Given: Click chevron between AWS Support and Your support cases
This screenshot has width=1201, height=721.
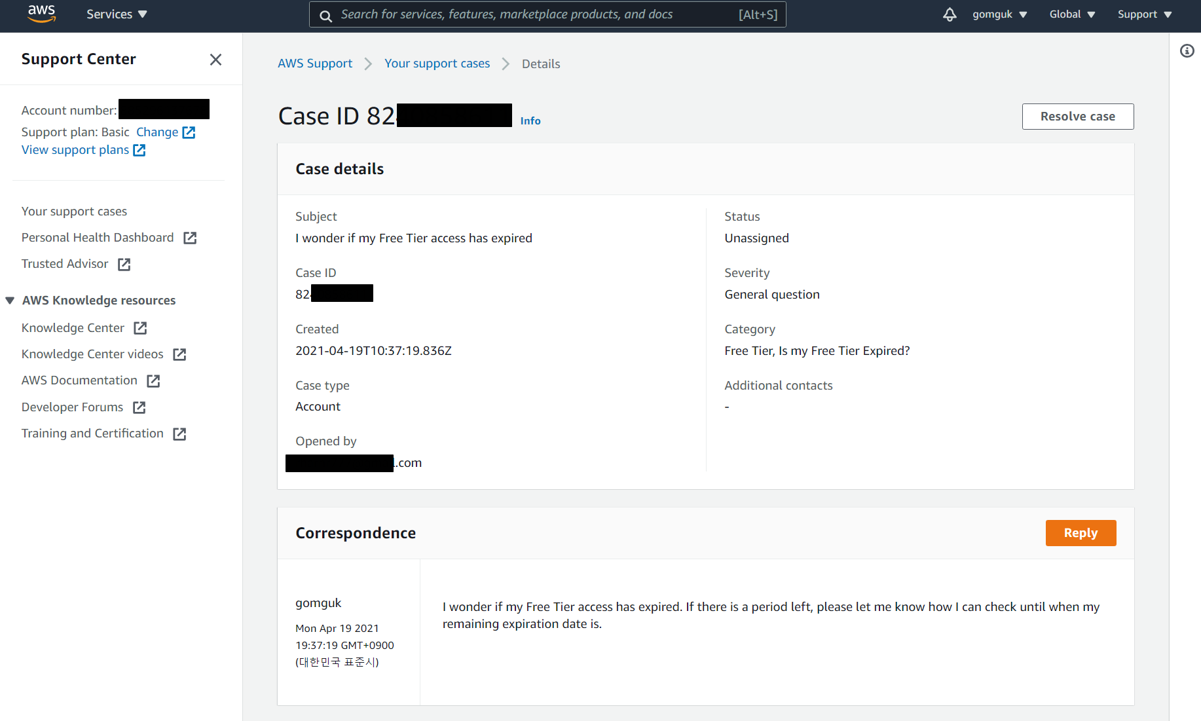Looking at the screenshot, I should (368, 64).
